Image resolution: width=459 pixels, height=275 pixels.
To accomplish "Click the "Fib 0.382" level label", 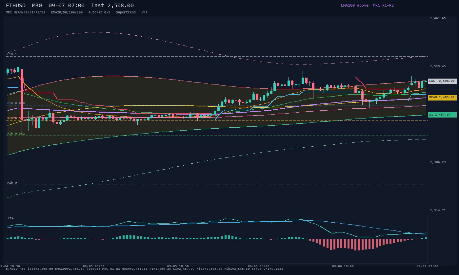I will tap(16, 134).
